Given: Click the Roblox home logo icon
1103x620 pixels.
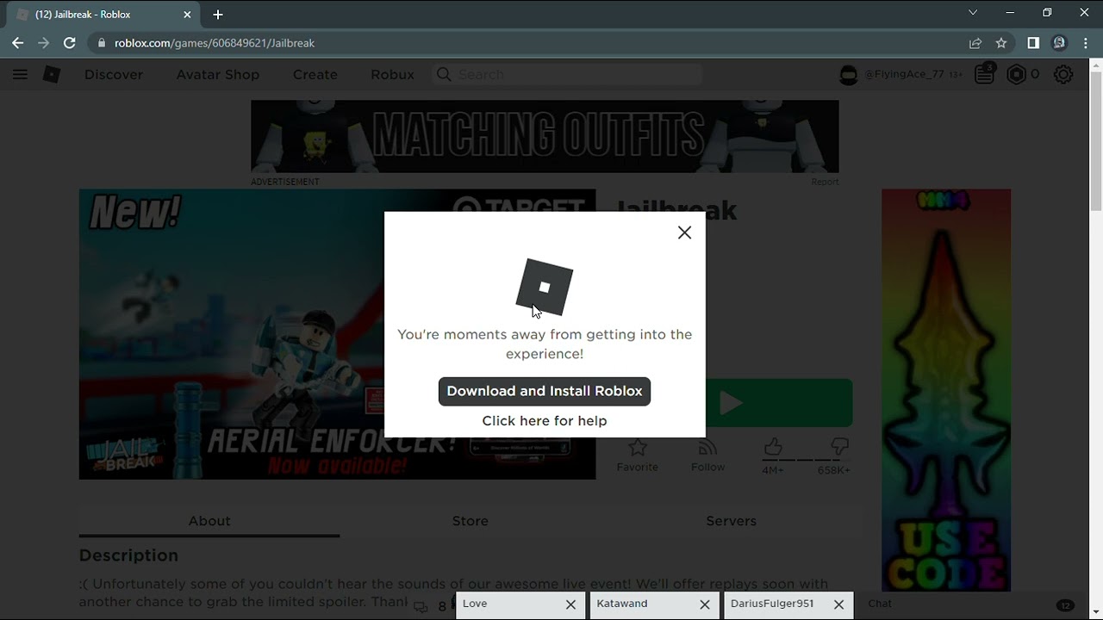Looking at the screenshot, I should tap(52, 75).
